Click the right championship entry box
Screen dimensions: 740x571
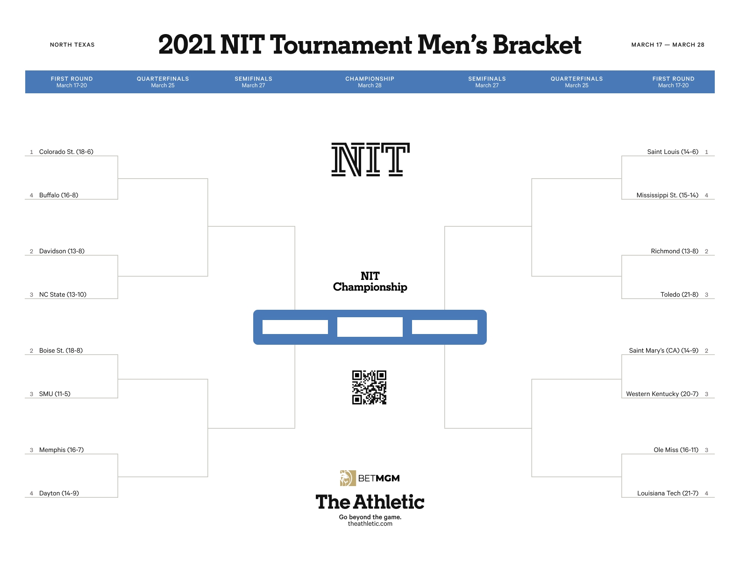click(x=445, y=327)
